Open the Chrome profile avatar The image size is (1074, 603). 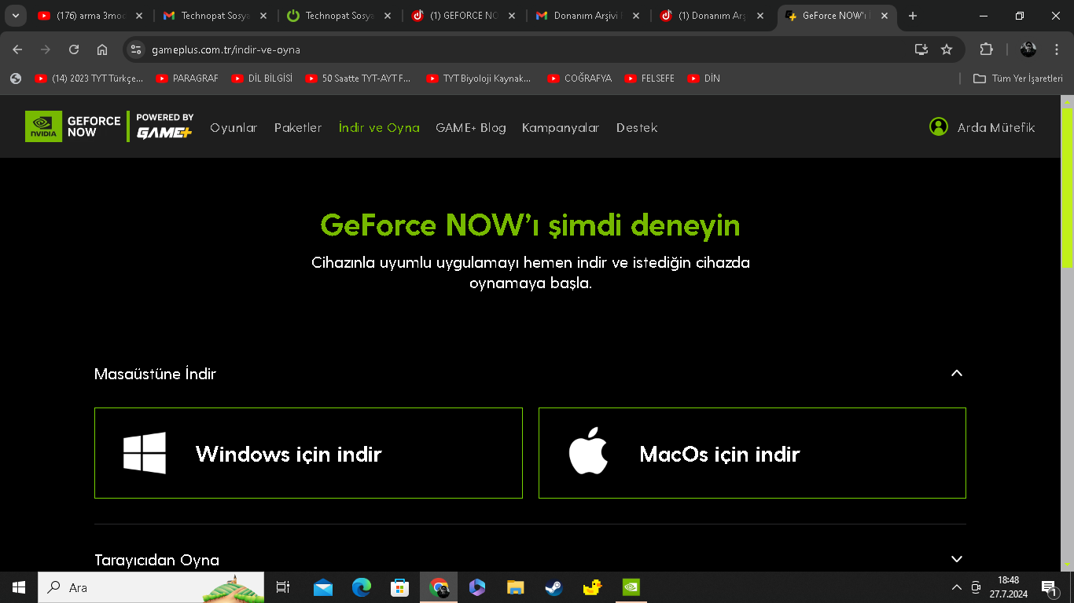pyautogui.click(x=1028, y=49)
